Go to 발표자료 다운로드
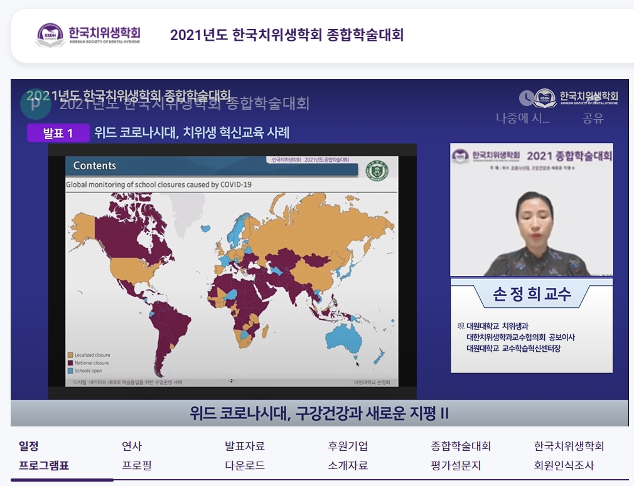 [245, 456]
